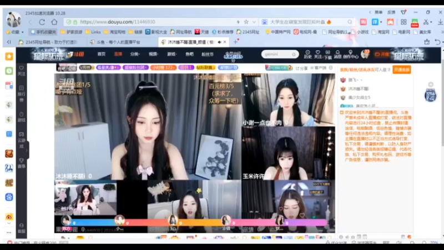This screenshot has width=444, height=250.
Task: Expand the translate extension dropdown arrow
Action: point(381,22)
